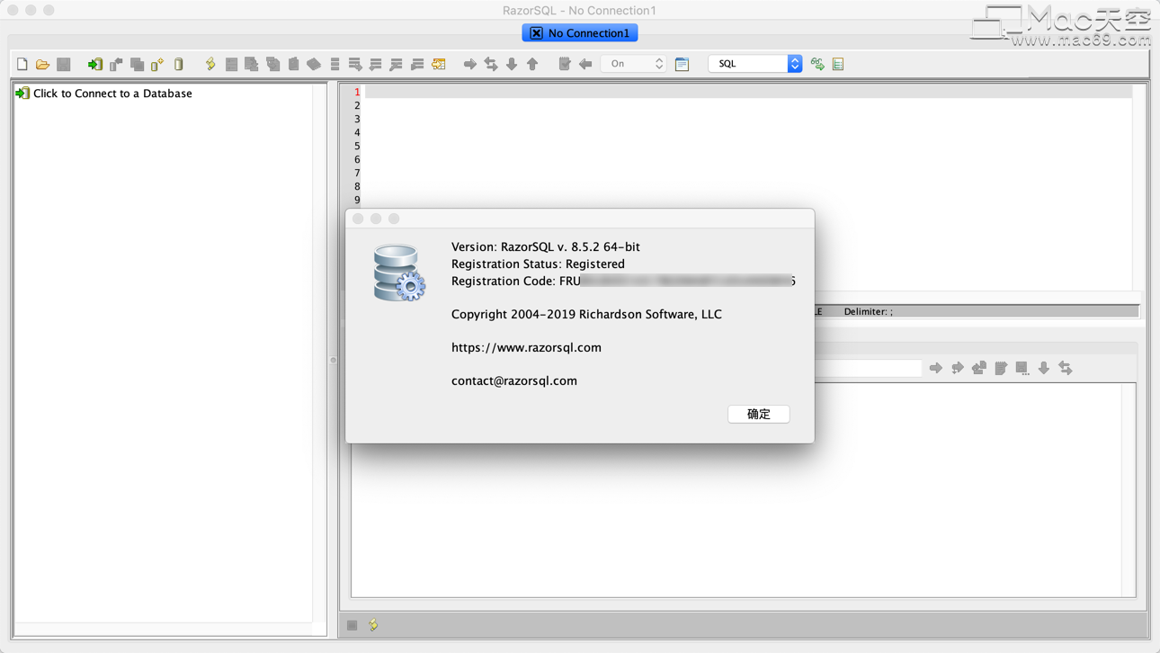The image size is (1160, 653).
Task: Click the green-arrow connect icon in the toolbar
Action: coord(94,64)
